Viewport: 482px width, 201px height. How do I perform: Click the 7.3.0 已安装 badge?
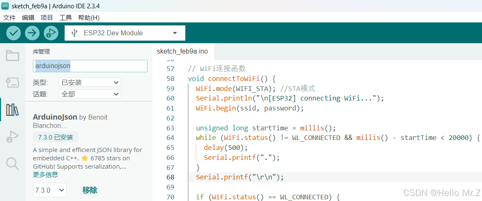click(x=56, y=137)
